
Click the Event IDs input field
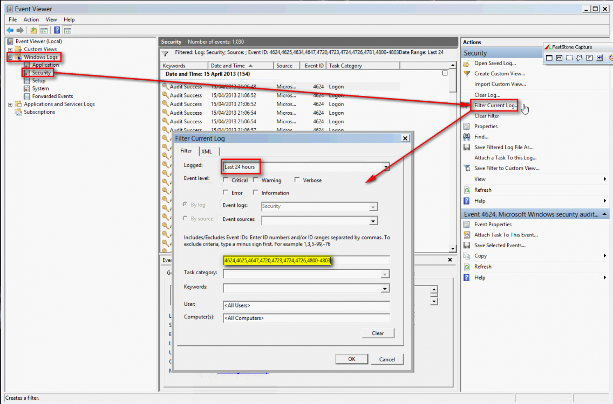coord(305,261)
